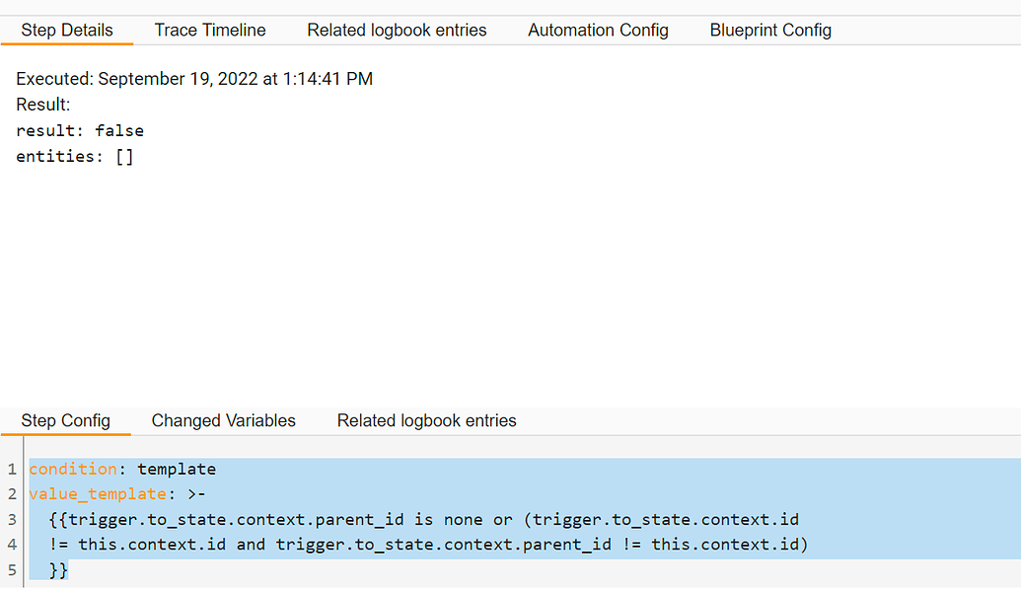1021x590 pixels.
Task: Place cursor on 'condition: template' code line
Action: tap(122, 469)
